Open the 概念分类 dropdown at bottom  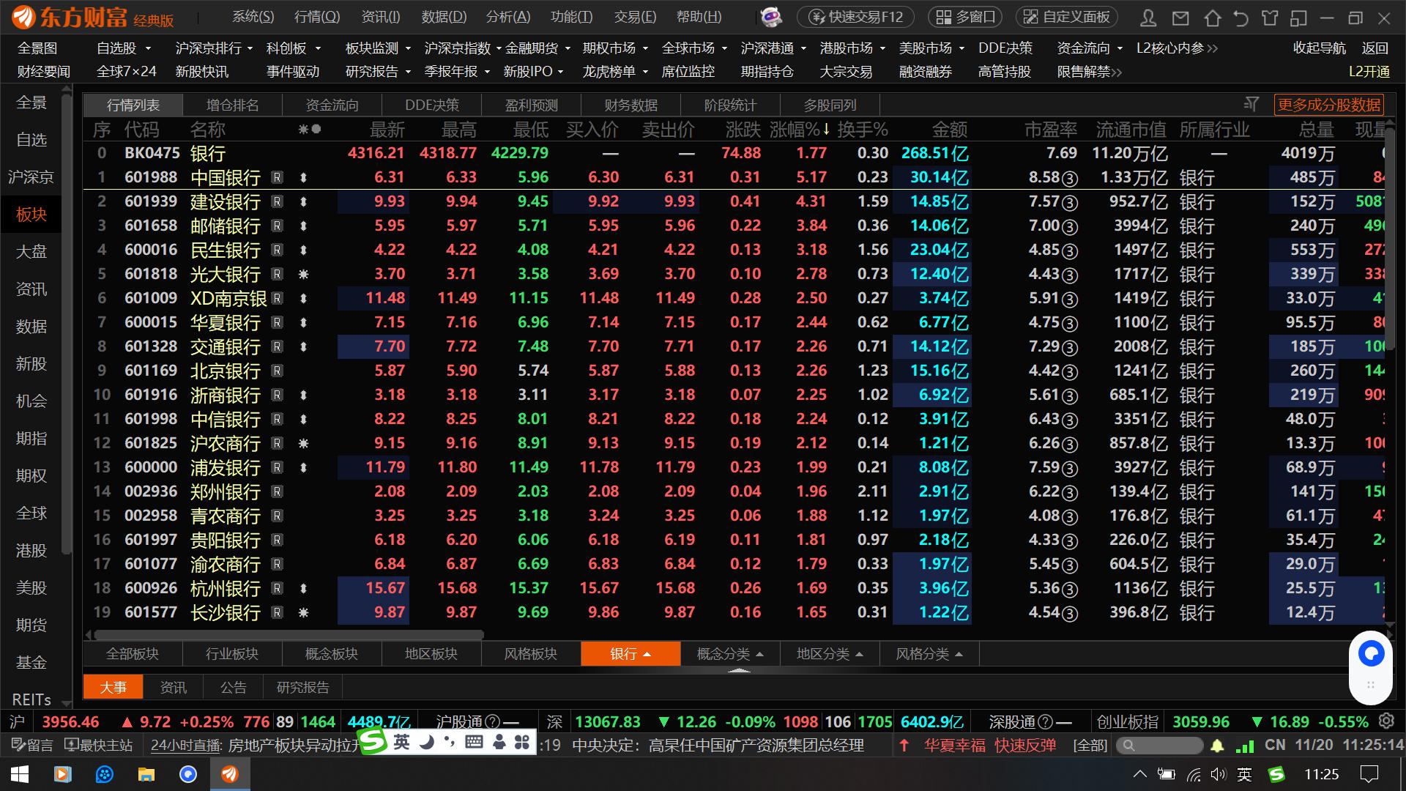730,654
